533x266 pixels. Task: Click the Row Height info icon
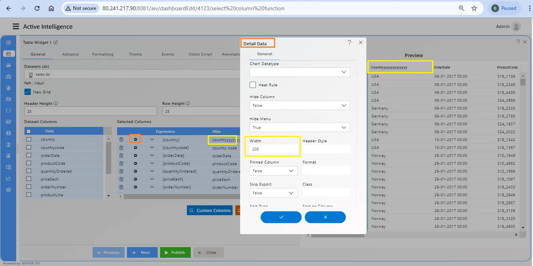coord(188,104)
